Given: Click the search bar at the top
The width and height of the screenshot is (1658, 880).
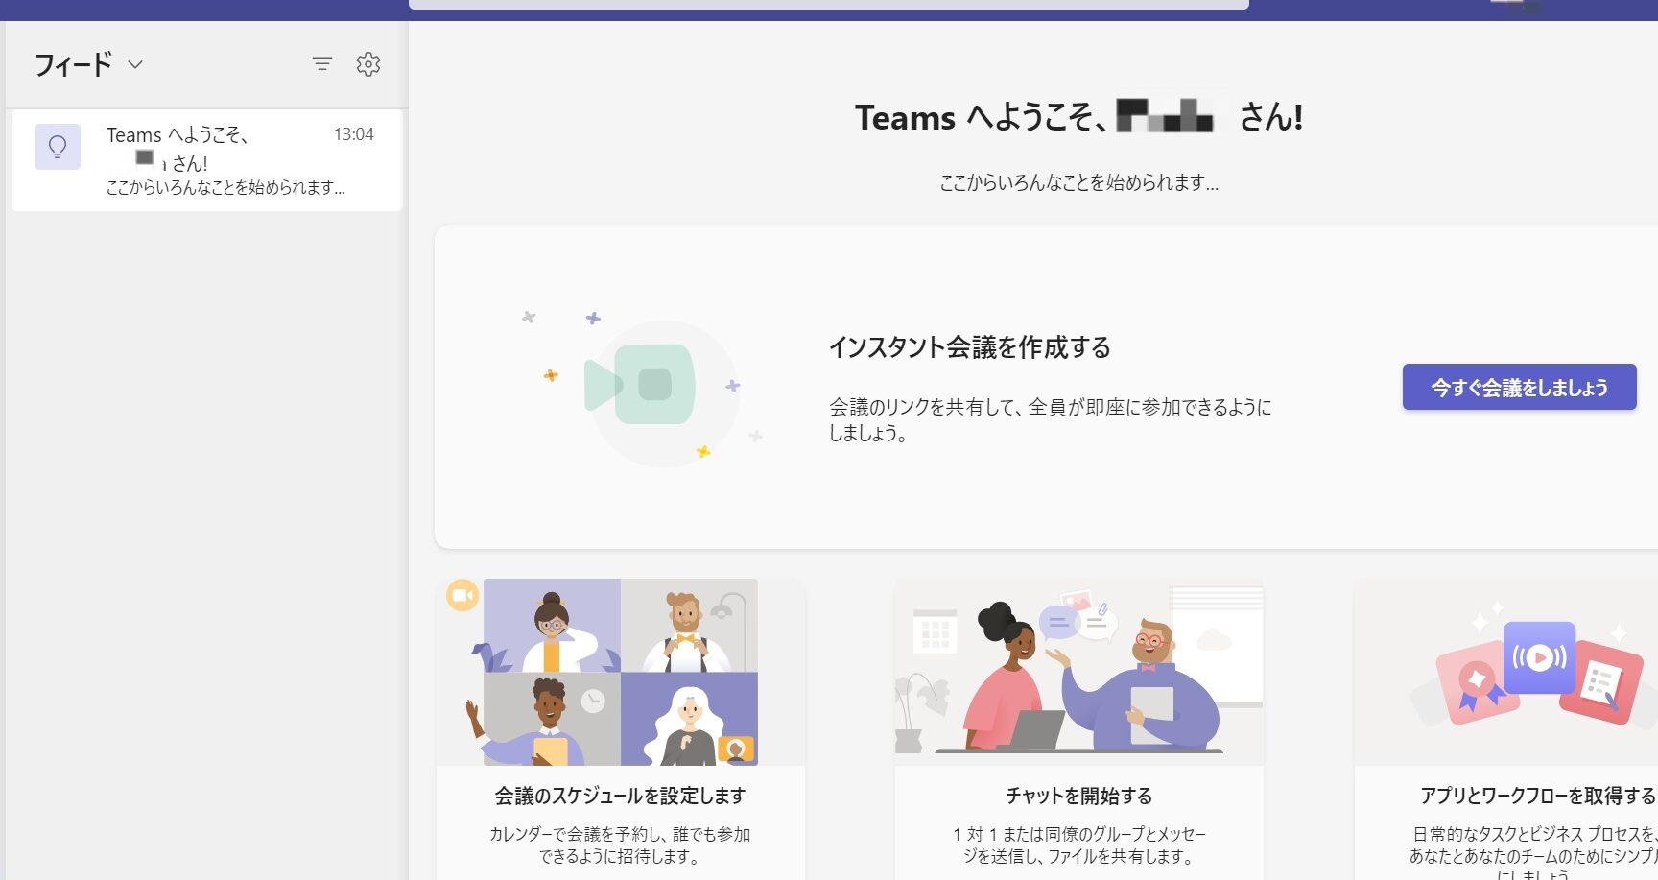Looking at the screenshot, I should coord(829,4).
